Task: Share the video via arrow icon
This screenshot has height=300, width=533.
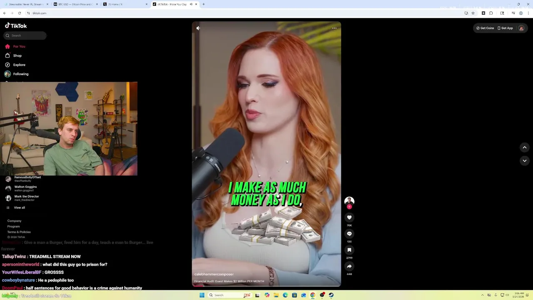Action: click(x=349, y=266)
